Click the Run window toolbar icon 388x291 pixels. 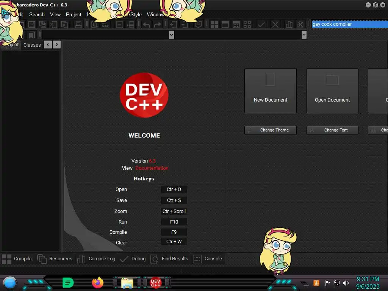[225, 25]
